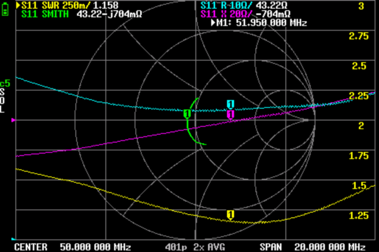This screenshot has width=379, height=252.
Task: Select marker 1 on the magenta reactance trace
Action: pyautogui.click(x=230, y=114)
